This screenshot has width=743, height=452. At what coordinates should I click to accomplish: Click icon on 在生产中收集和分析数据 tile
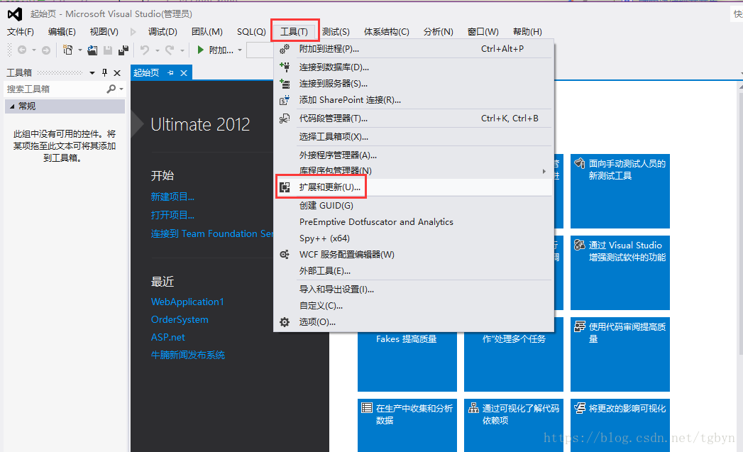(x=367, y=407)
